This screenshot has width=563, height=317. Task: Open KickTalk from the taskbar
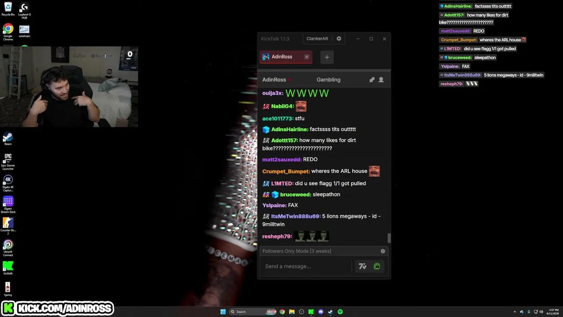[x=311, y=312]
